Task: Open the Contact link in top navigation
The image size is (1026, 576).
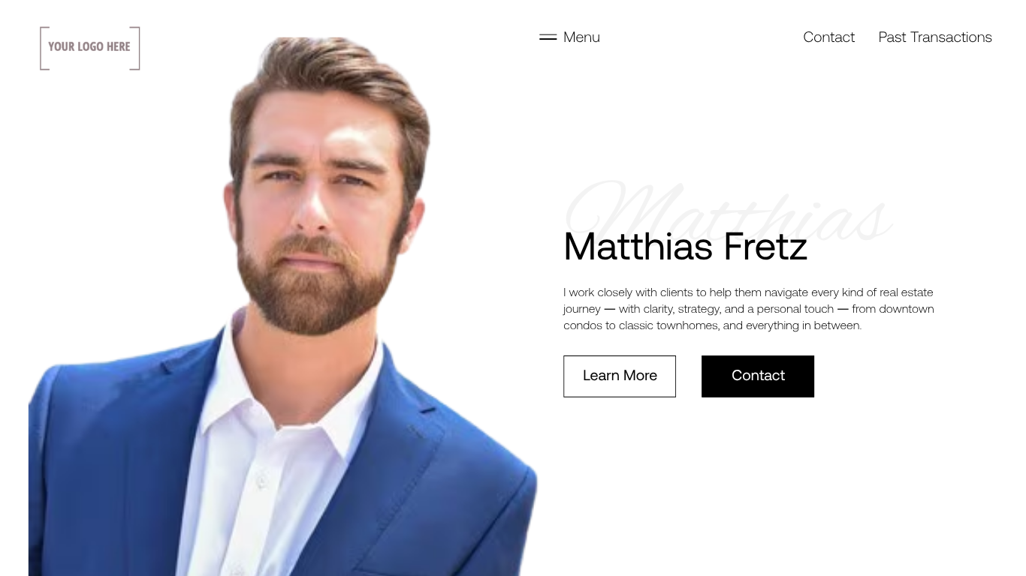Action: 828,37
